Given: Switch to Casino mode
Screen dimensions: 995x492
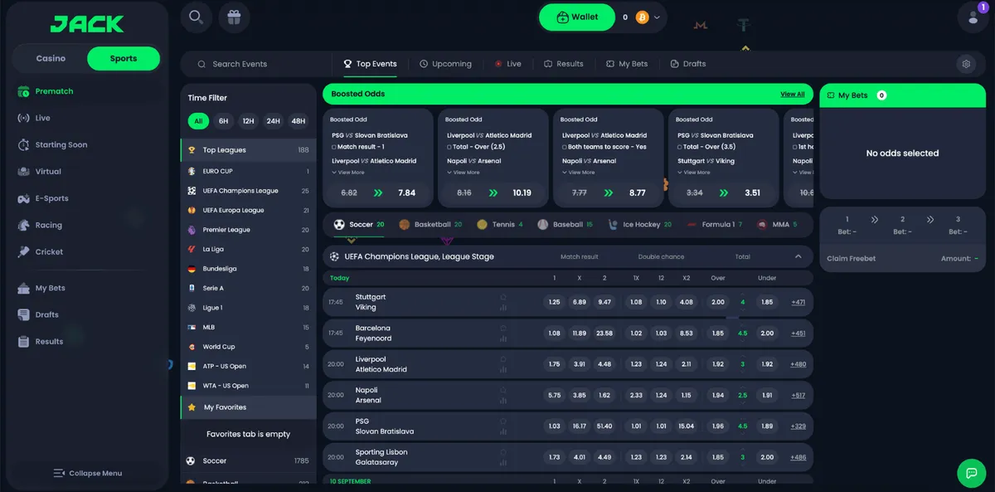Looking at the screenshot, I should click(51, 58).
